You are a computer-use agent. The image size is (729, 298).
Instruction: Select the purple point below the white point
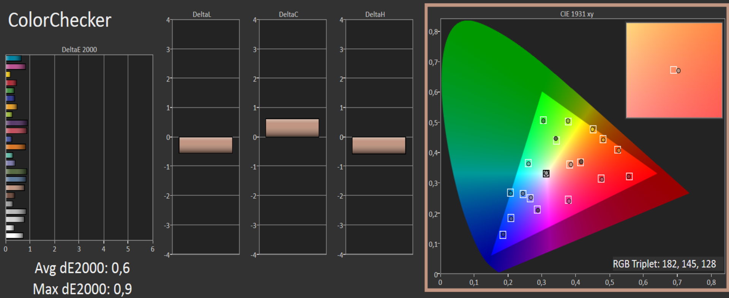pyautogui.click(x=537, y=210)
